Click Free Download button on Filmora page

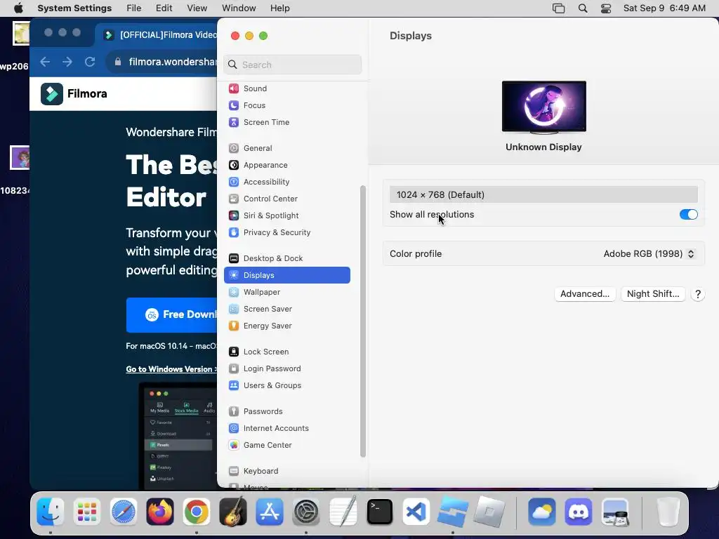171,315
